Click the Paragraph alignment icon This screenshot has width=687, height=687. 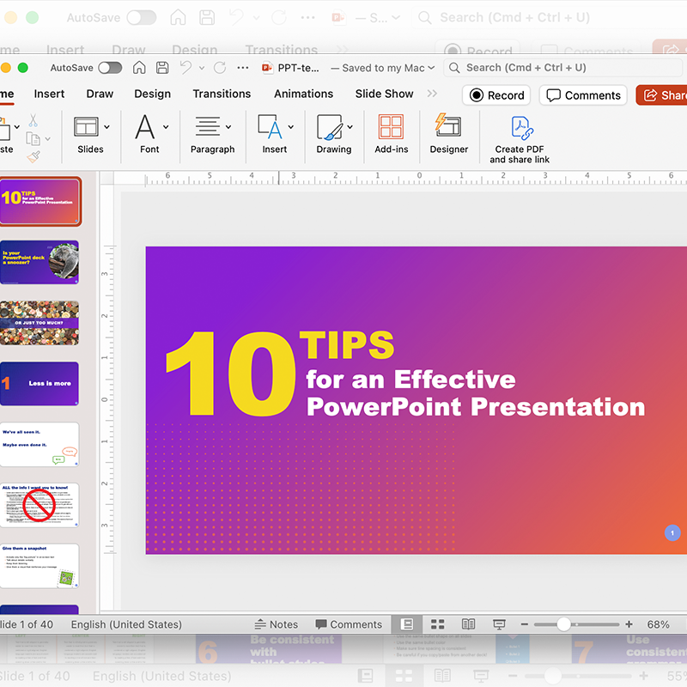[207, 126]
